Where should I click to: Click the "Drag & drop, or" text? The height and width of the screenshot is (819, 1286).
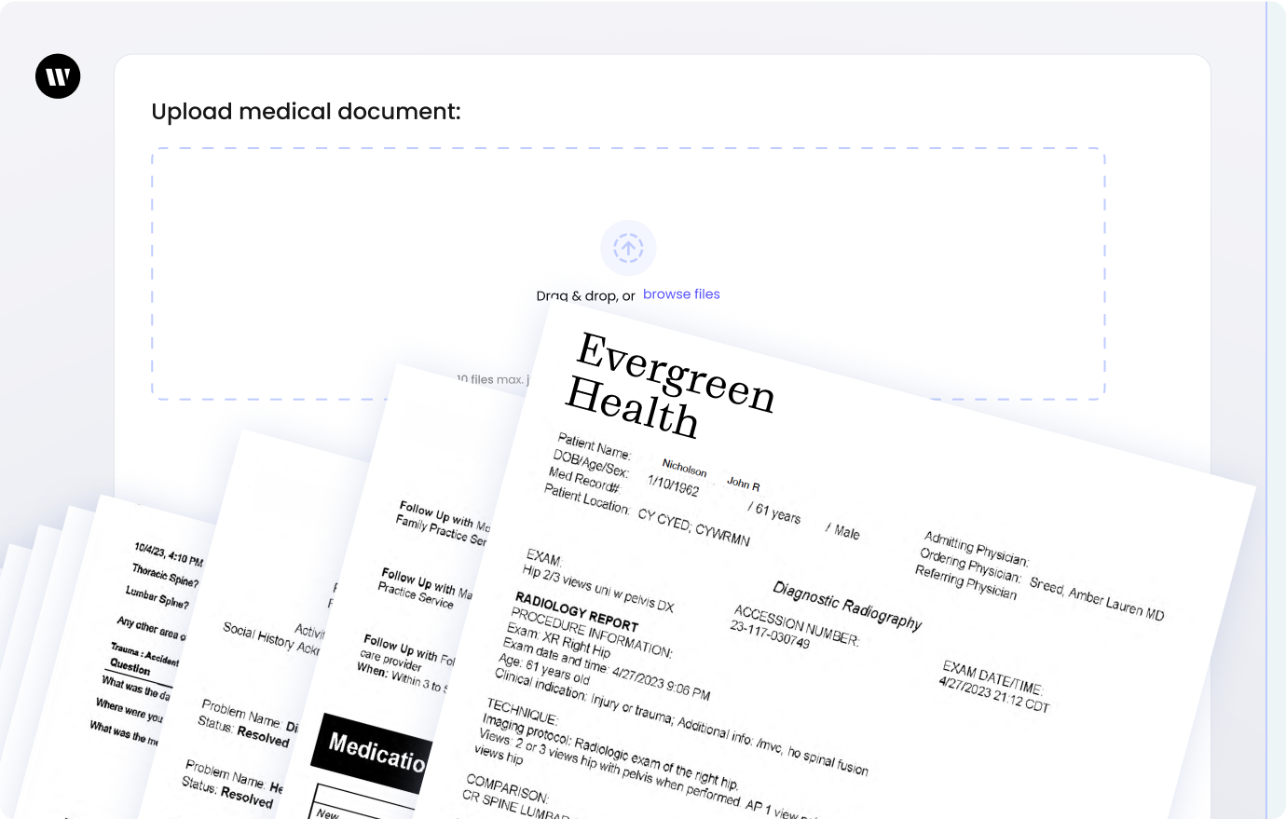(x=585, y=296)
